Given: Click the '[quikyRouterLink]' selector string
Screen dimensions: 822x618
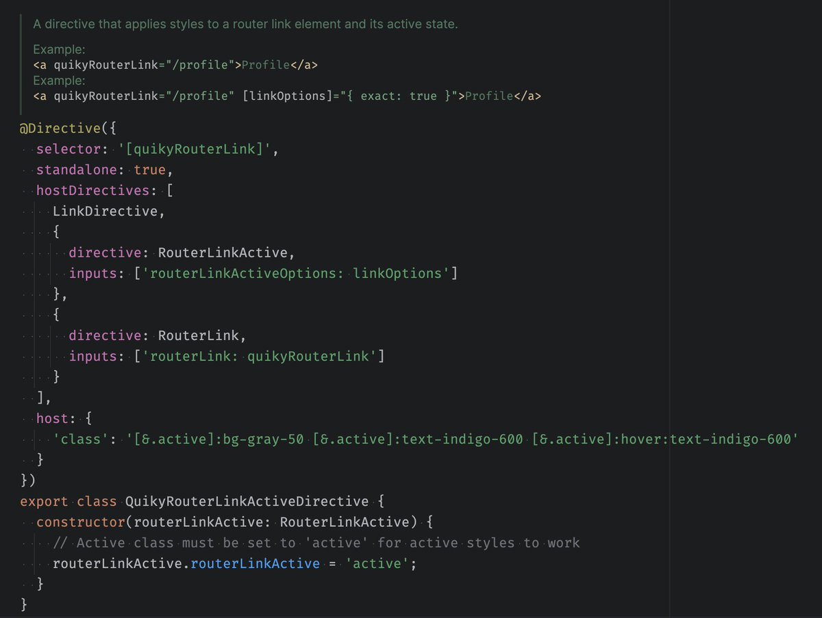Looking at the screenshot, I should click(195, 149).
